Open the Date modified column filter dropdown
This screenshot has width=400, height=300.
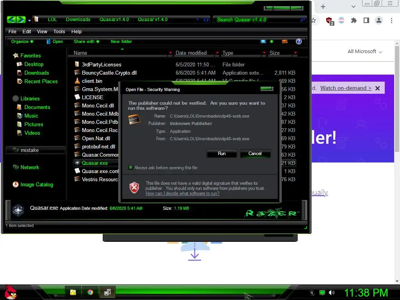pos(217,53)
